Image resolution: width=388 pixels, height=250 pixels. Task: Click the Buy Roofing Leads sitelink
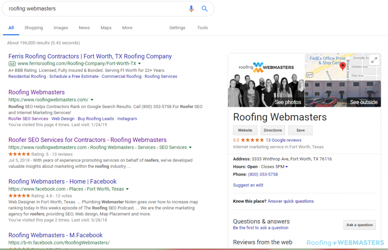tap(96, 119)
